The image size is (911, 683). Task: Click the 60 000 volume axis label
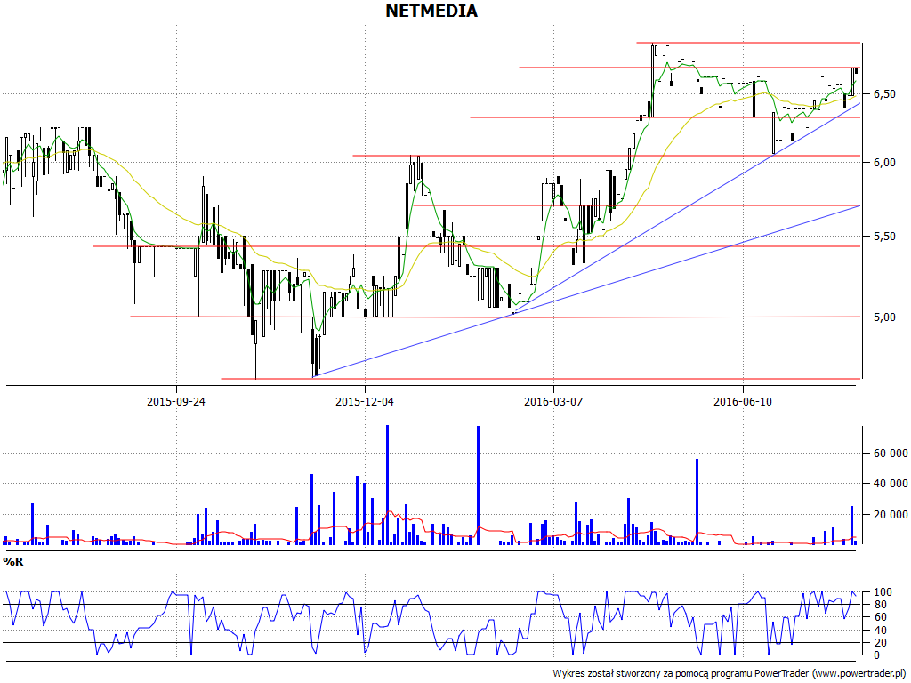coord(890,454)
